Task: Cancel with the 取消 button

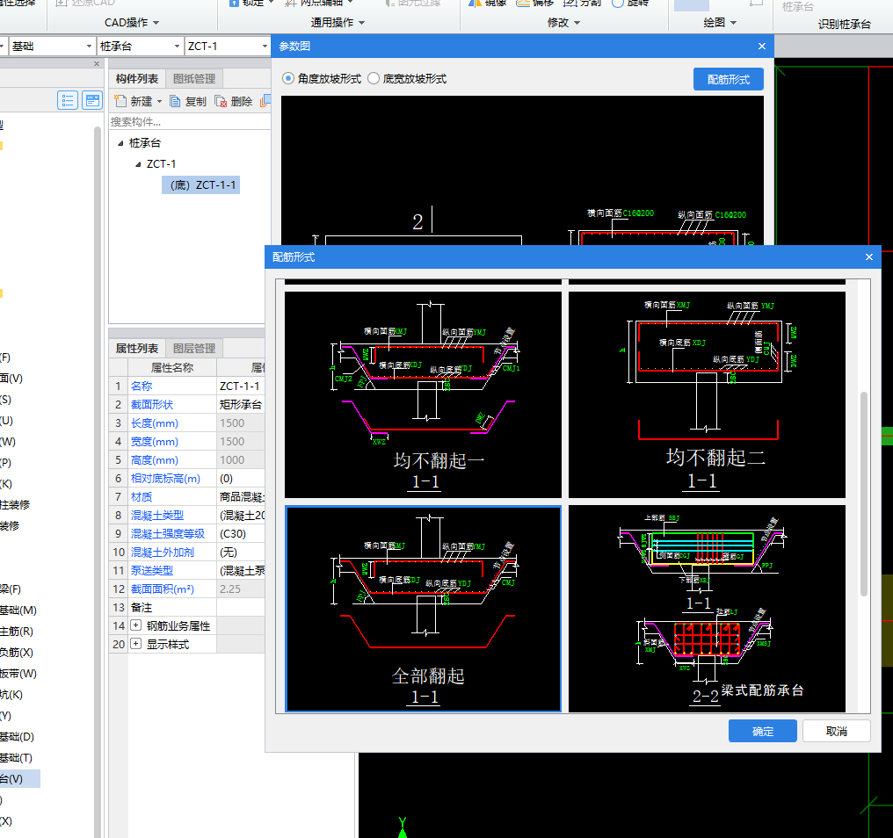Action: click(x=836, y=731)
